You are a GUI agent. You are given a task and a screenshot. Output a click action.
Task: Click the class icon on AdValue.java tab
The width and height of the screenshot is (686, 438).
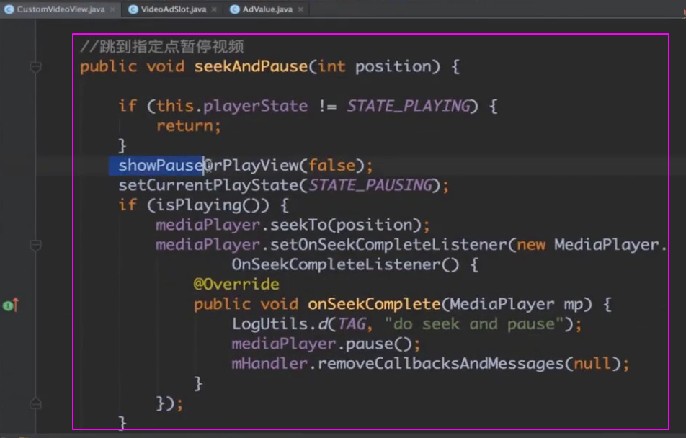click(235, 9)
